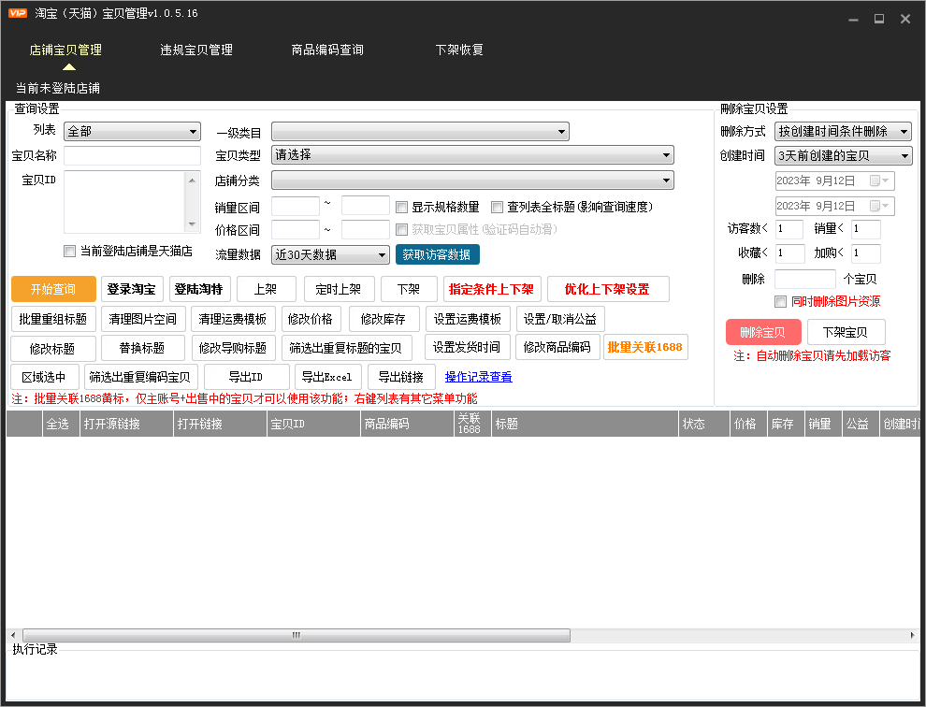Open 删除方式 dropdown
Viewport: 926px width, 707px height.
click(x=843, y=131)
